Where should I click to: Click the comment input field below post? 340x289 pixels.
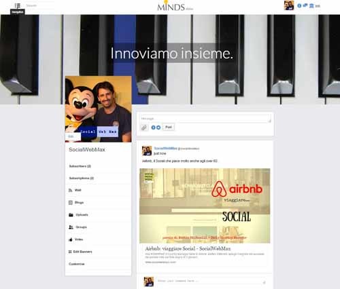pos(211,281)
